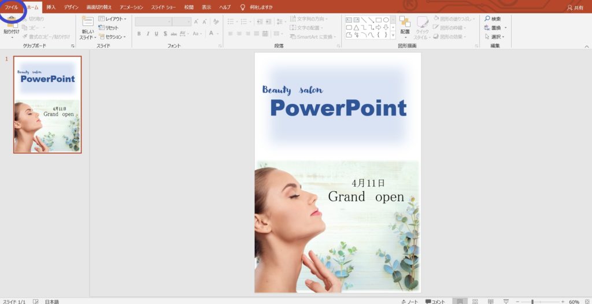
Task: Toggle Bold formatting
Action: pos(139,34)
